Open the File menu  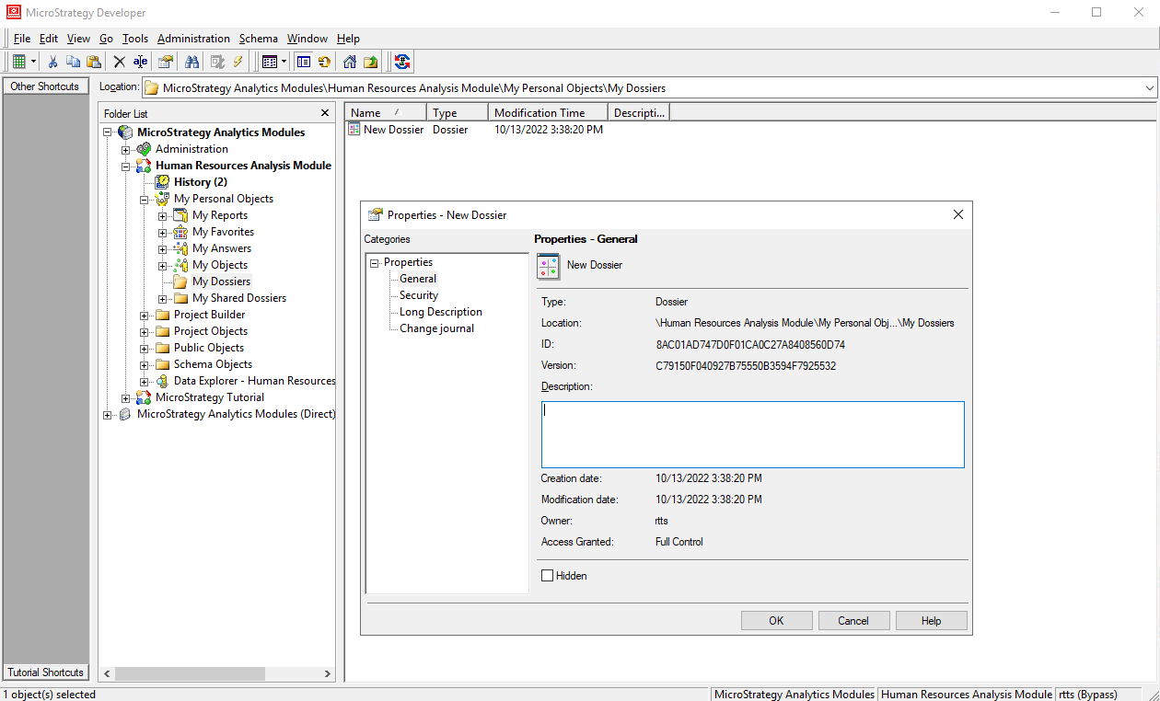(x=22, y=39)
